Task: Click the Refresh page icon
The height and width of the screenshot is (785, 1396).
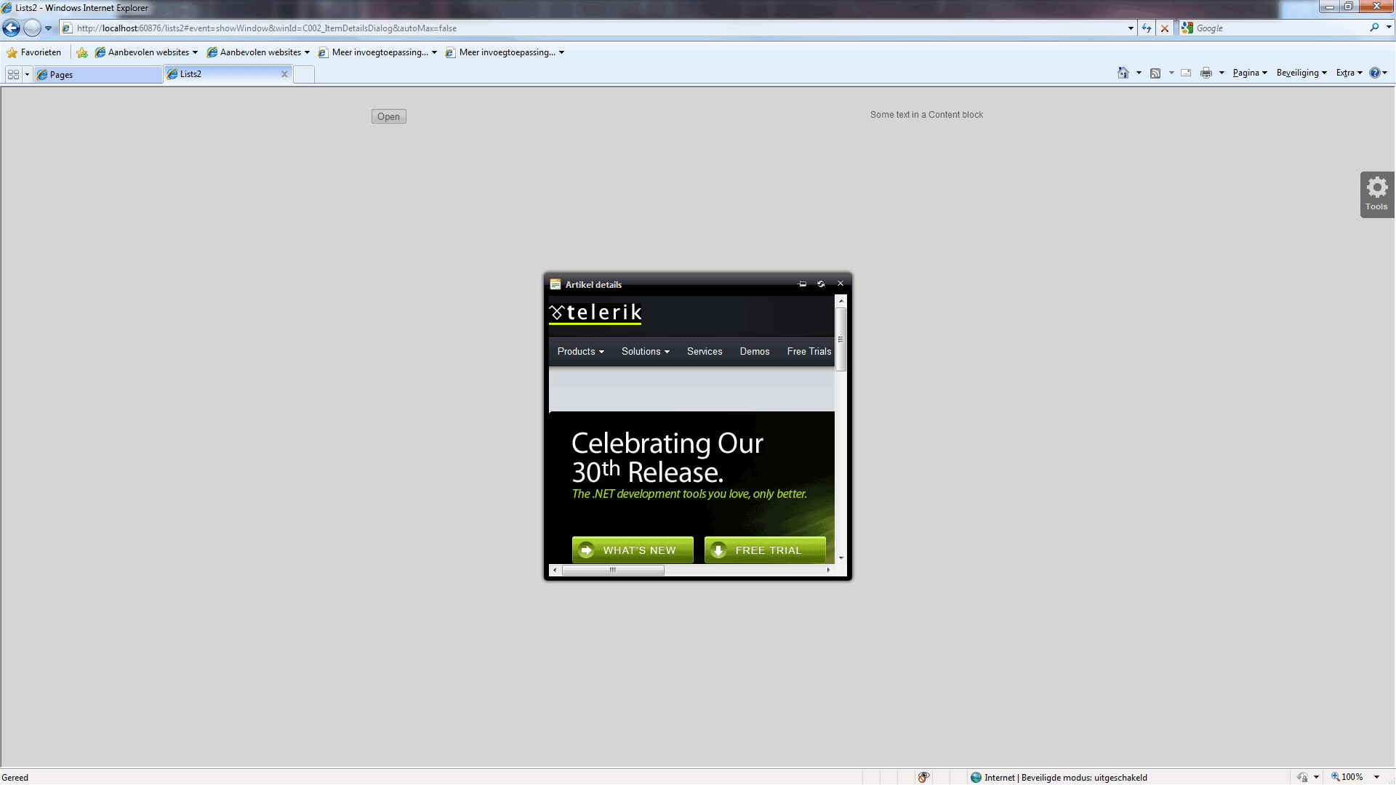Action: (1147, 28)
